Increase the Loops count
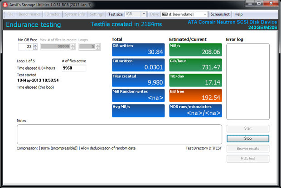Viewport: 281px width, 188px height. point(97,45)
